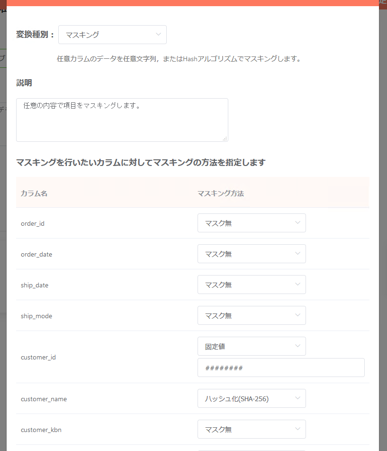Click chevron icon in ship_date dropdown
The height and width of the screenshot is (451, 387).
pos(297,284)
